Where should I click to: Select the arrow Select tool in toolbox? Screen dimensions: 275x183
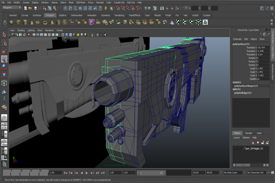click(x=4, y=35)
